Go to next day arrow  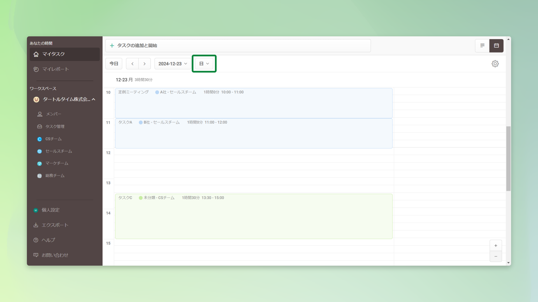(145, 64)
